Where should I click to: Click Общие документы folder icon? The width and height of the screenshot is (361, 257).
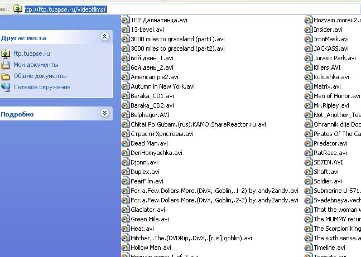point(6,76)
